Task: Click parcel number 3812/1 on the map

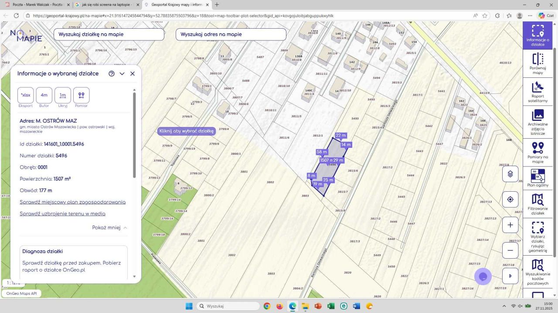Action: coord(318,136)
